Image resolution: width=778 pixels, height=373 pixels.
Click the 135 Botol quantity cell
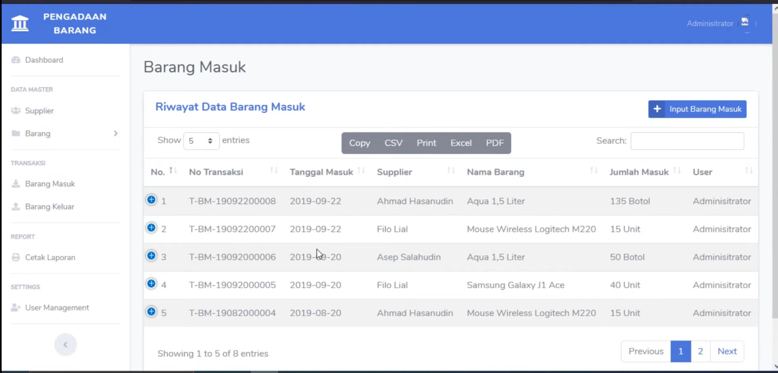(630, 201)
